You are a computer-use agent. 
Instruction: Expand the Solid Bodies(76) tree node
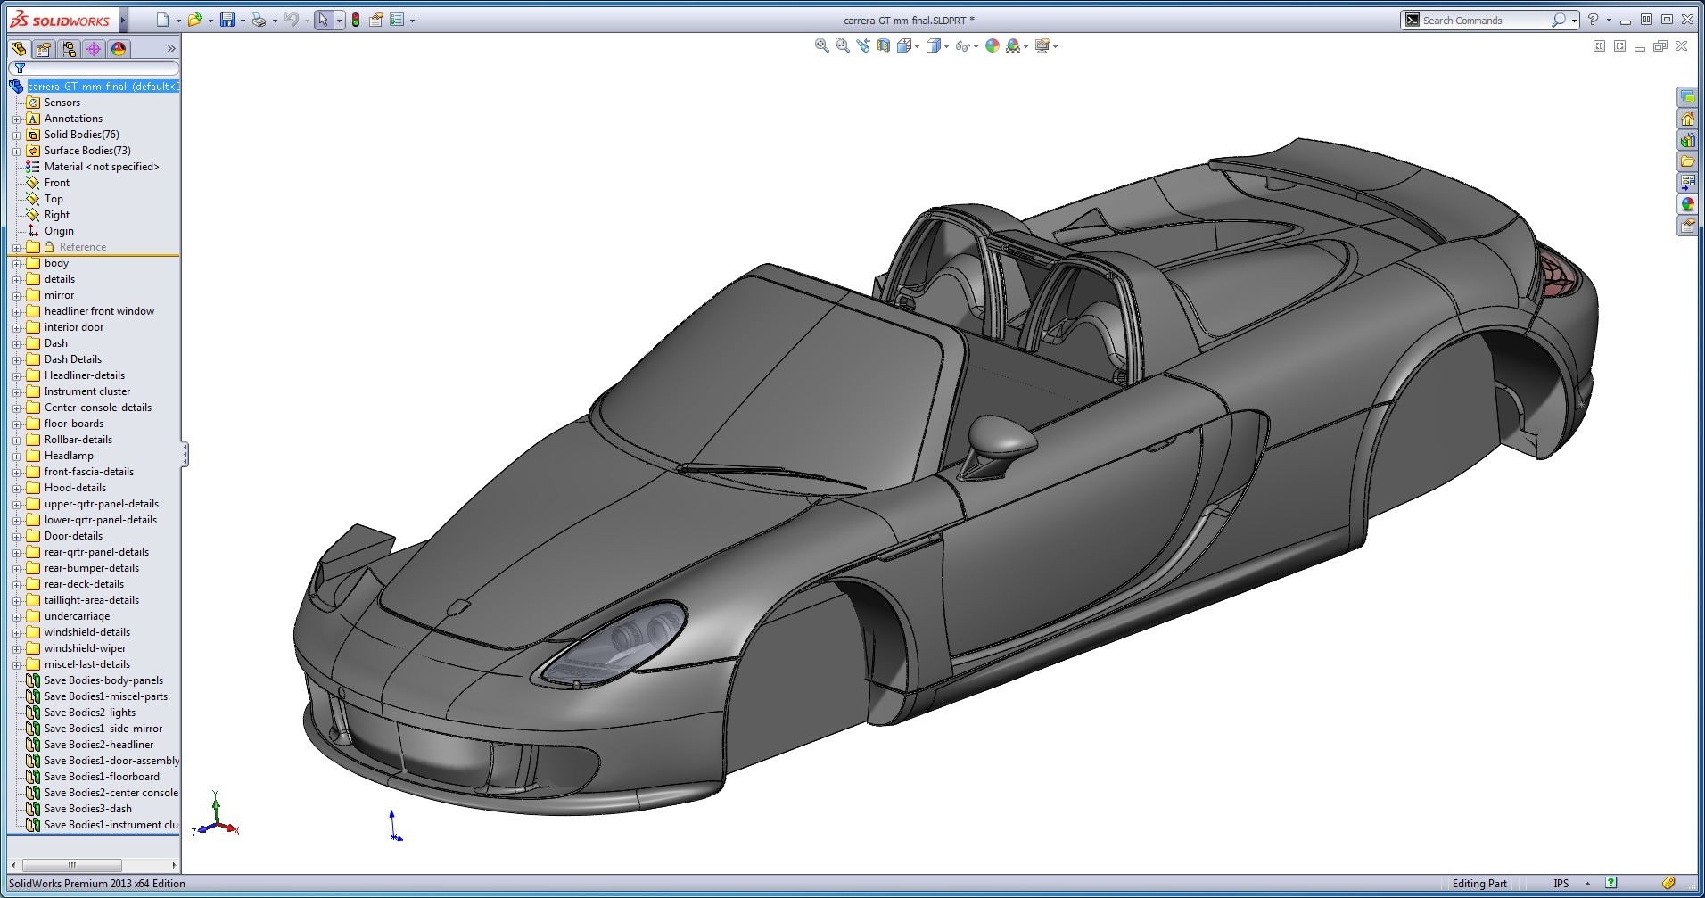[16, 135]
